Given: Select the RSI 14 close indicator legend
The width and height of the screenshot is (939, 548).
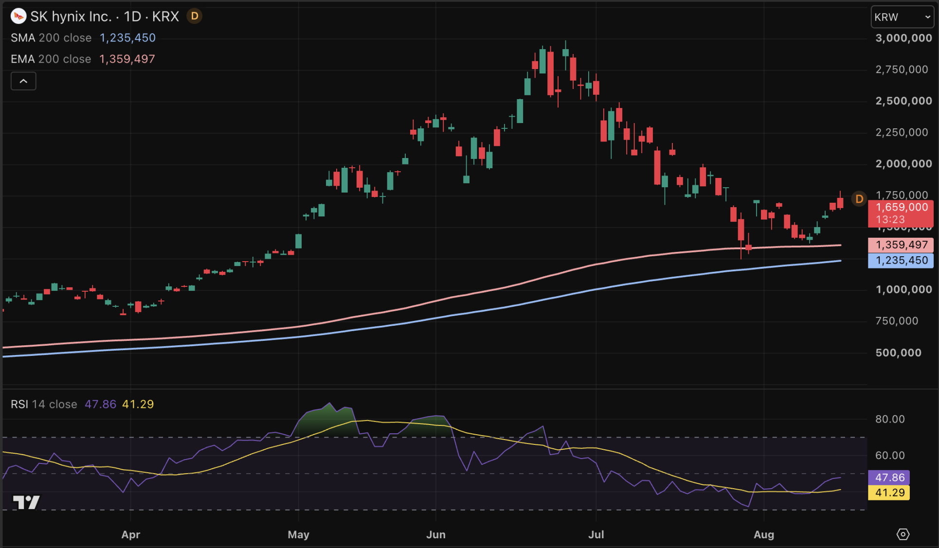Looking at the screenshot, I should coord(44,405).
